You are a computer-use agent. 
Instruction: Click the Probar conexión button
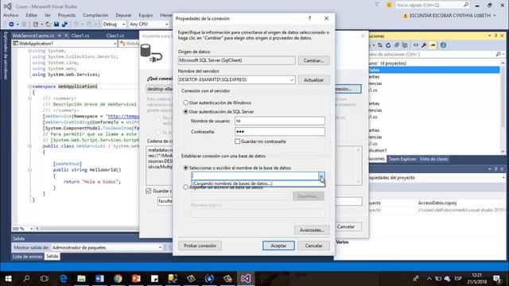pyautogui.click(x=200, y=245)
